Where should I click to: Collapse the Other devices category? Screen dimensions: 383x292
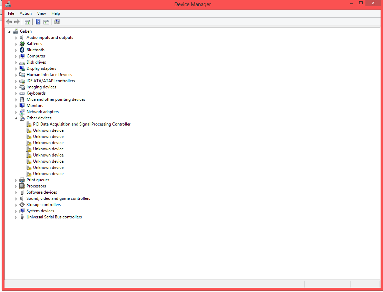click(16, 118)
